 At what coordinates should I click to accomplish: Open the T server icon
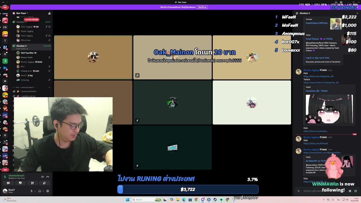(5, 41)
